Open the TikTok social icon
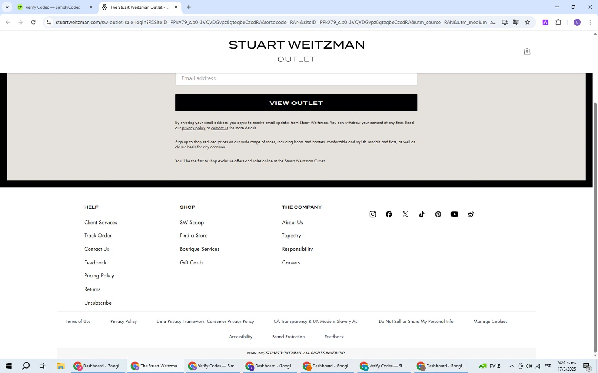This screenshot has height=373, width=598. (422, 214)
